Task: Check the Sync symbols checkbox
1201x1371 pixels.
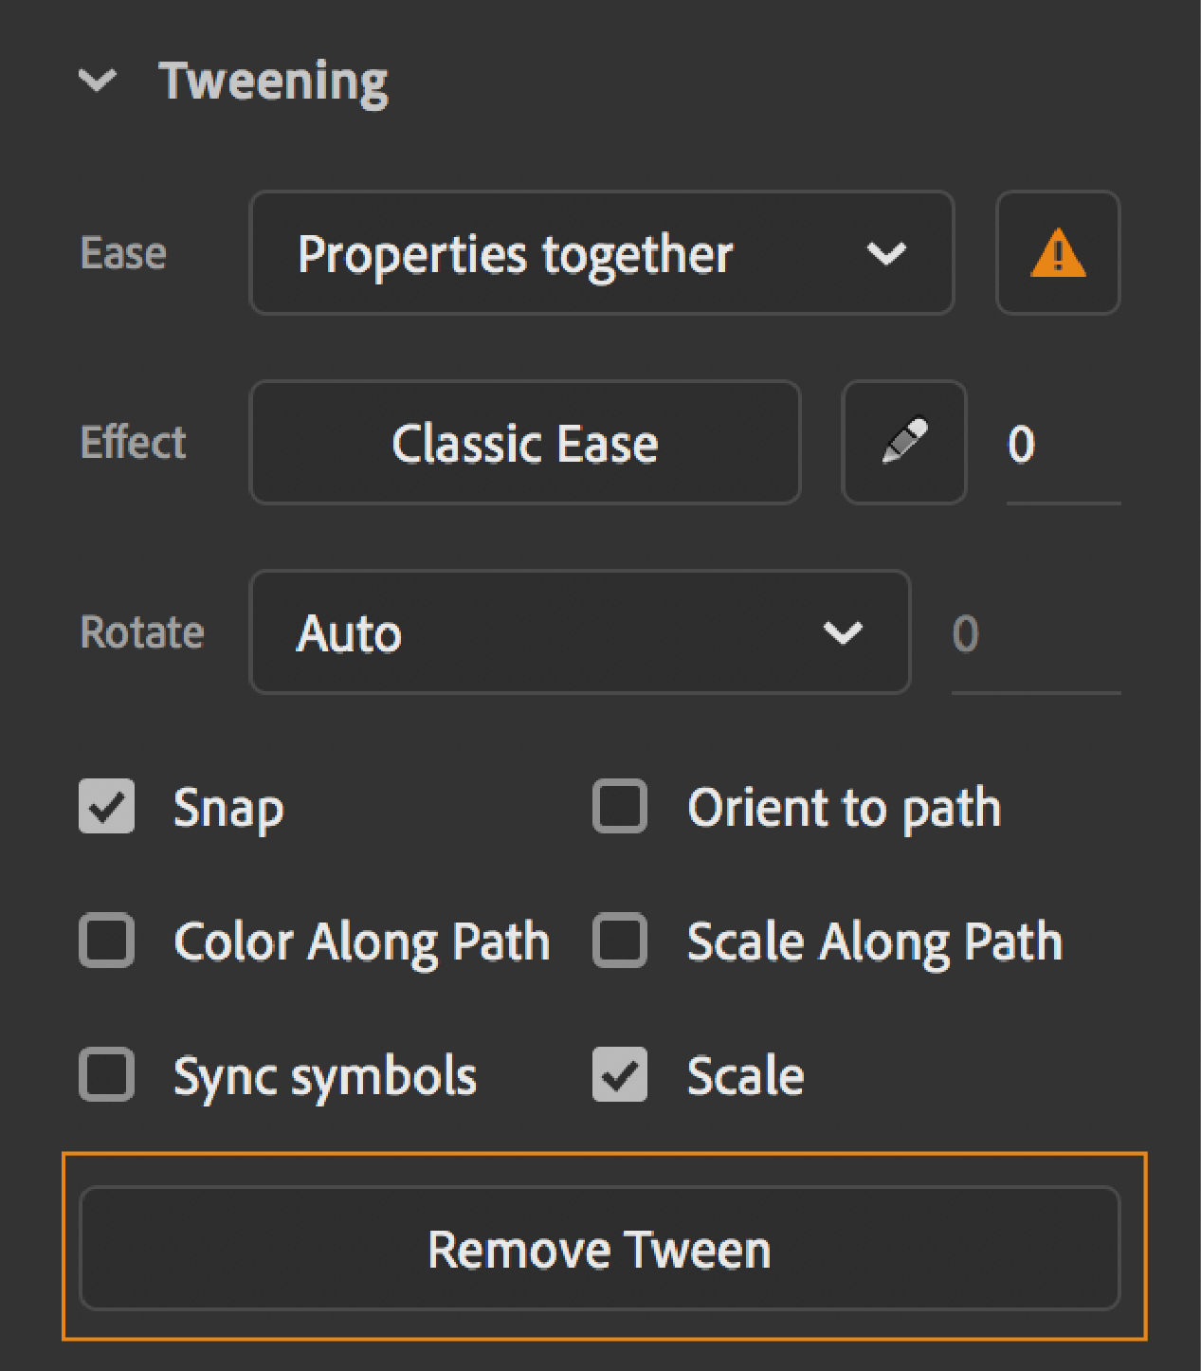Action: [x=106, y=1074]
